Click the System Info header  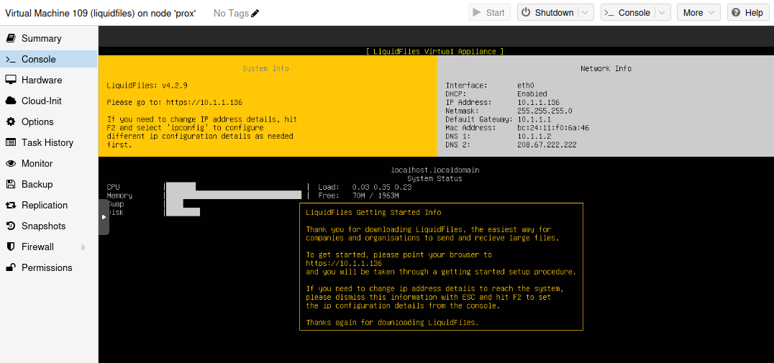(265, 68)
